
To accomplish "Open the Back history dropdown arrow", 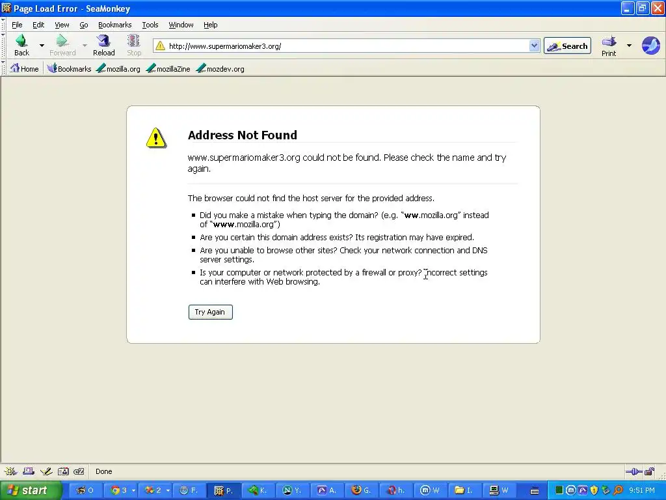I will pos(42,46).
